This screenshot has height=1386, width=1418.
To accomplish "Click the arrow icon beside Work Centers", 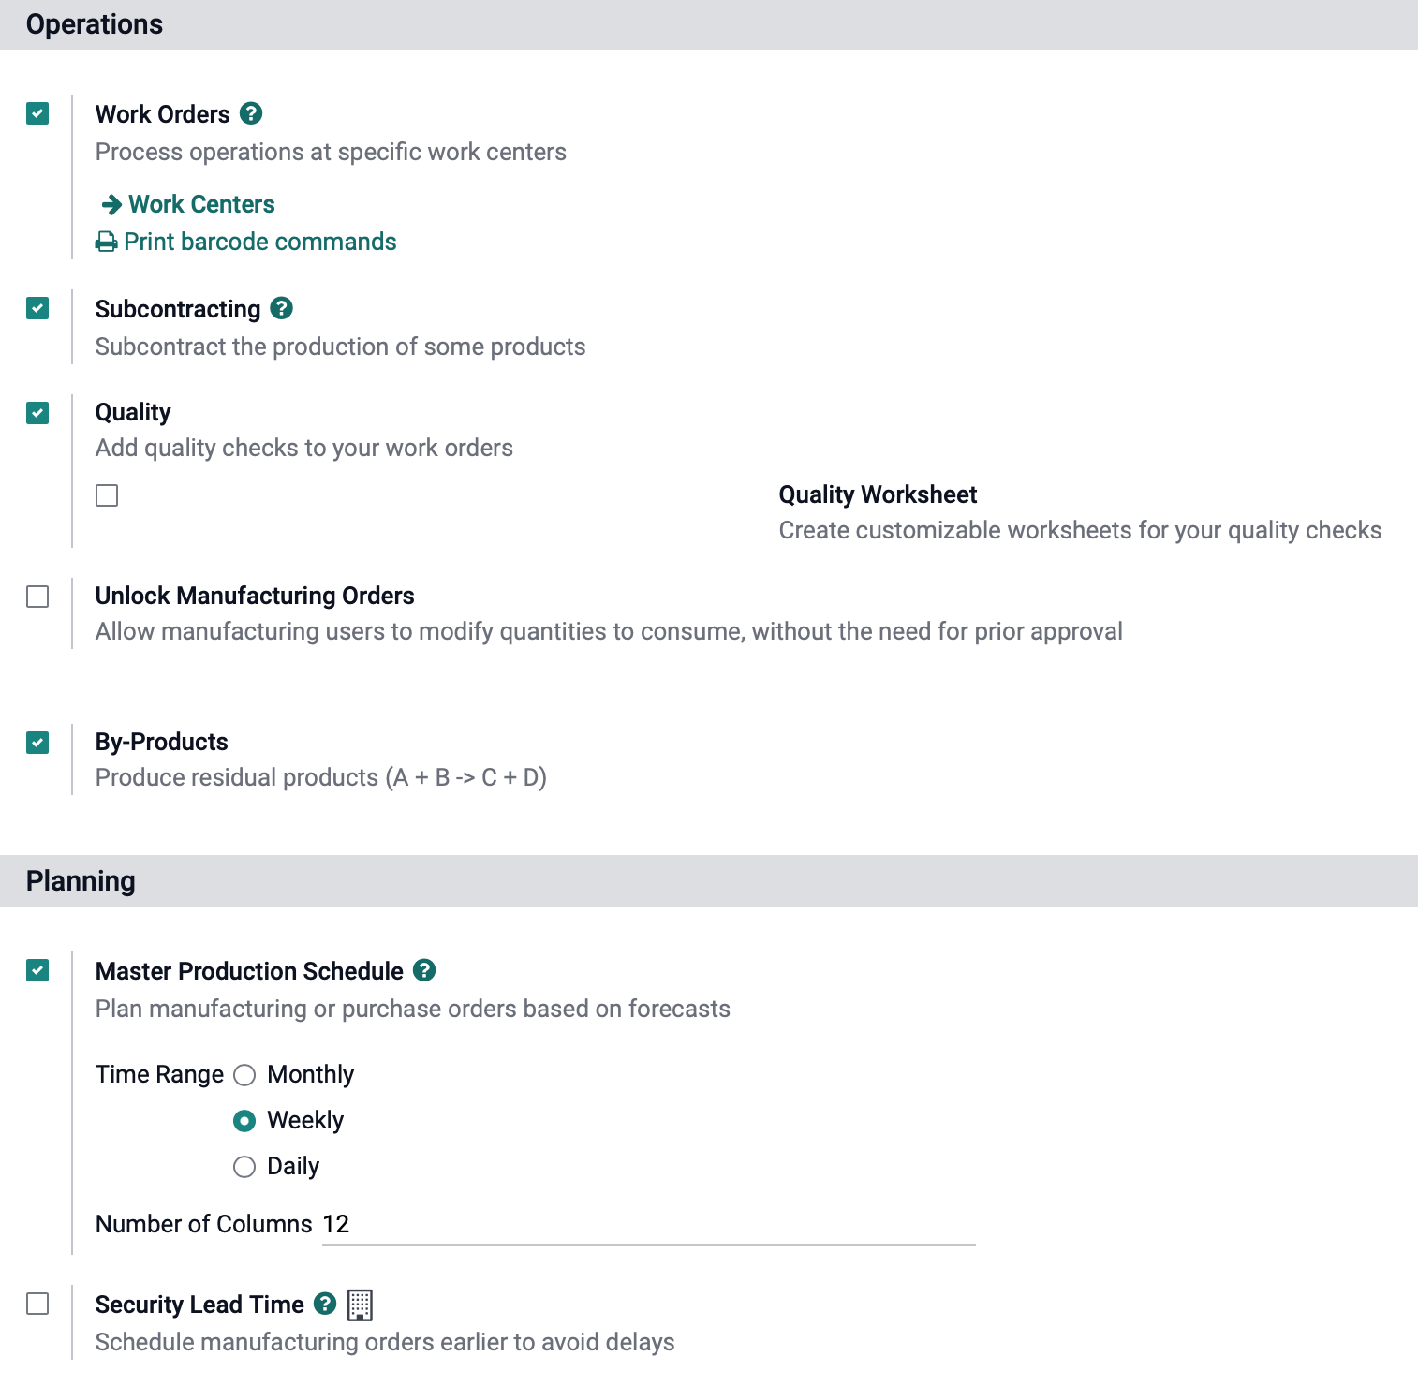I will (x=111, y=205).
